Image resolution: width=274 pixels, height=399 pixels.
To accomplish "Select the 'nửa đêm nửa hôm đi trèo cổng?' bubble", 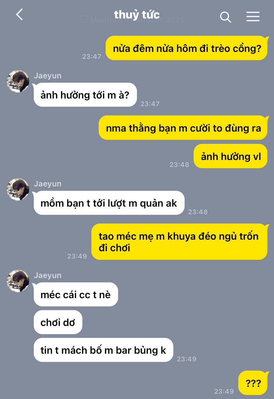I will pyautogui.click(x=187, y=48).
